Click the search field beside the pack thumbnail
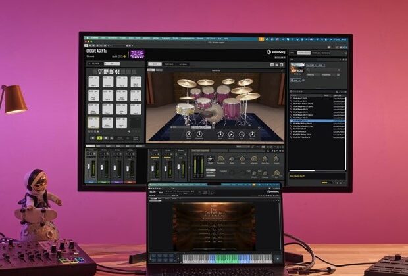This screenshot has width=408, height=276. pos(323,70)
